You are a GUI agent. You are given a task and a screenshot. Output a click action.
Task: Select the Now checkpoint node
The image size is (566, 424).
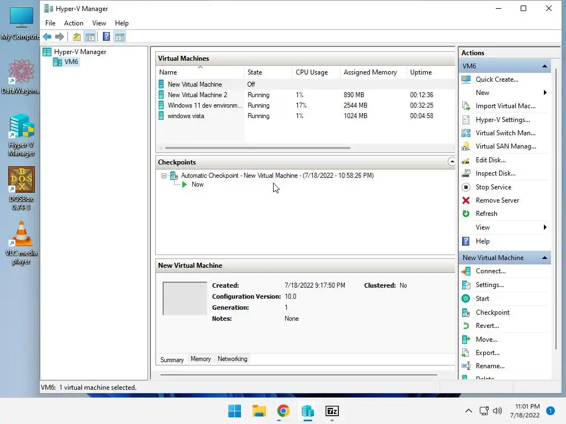pos(197,184)
